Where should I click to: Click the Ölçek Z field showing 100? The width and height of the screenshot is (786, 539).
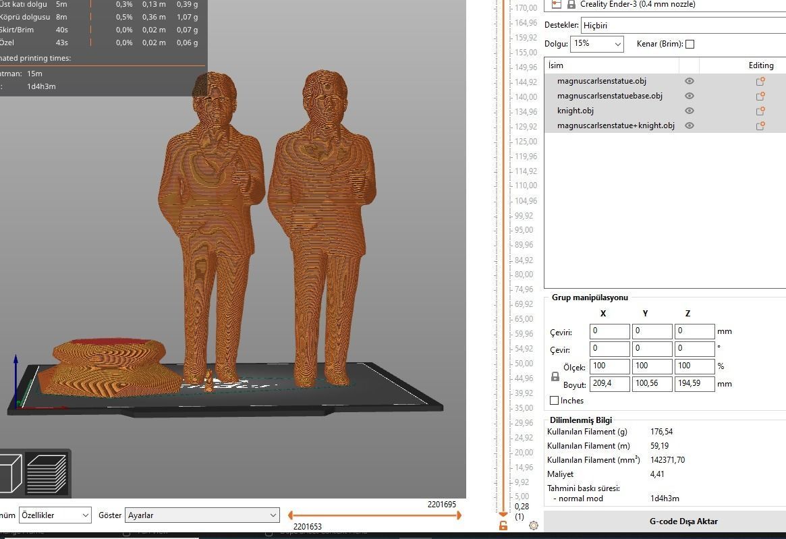(695, 366)
